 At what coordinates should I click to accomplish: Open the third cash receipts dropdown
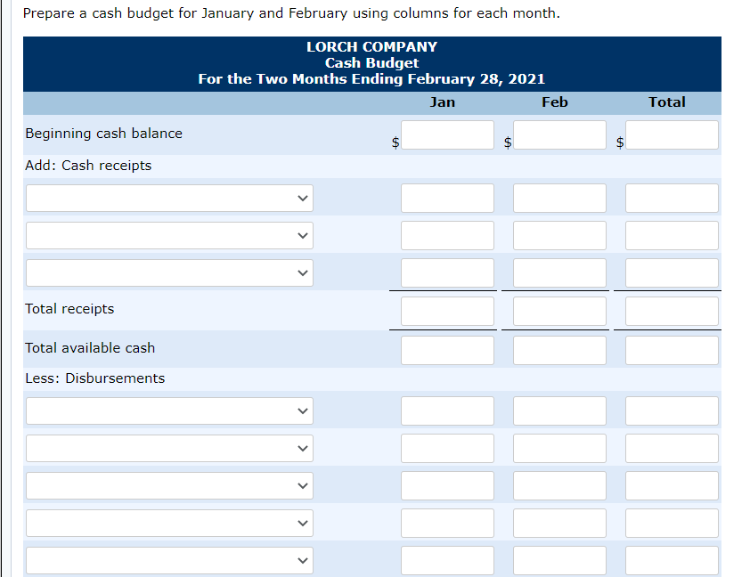point(169,272)
